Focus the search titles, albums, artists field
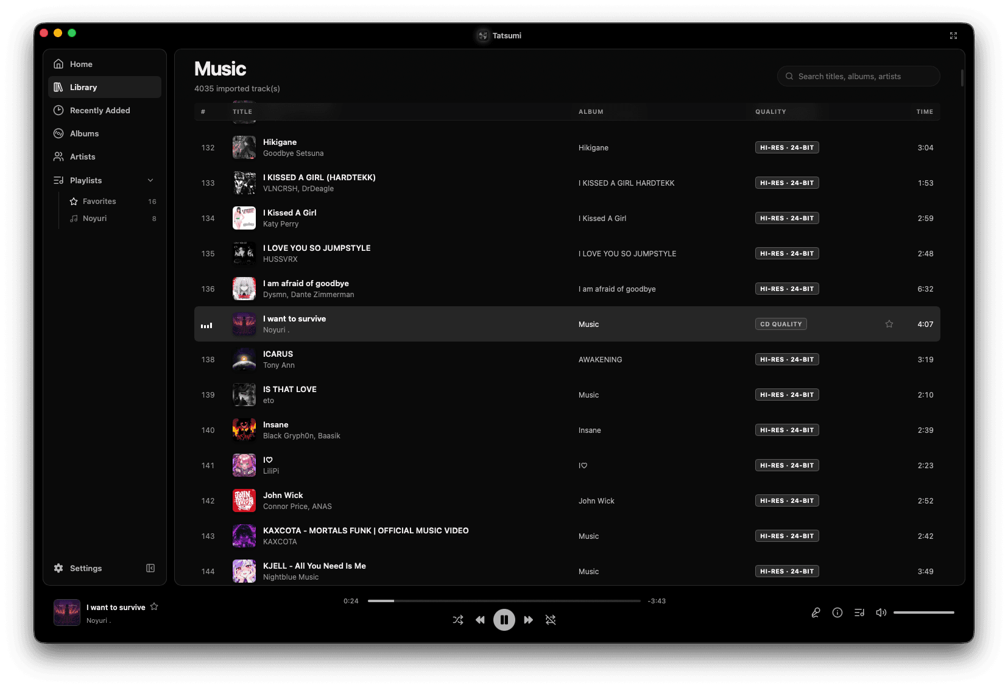This screenshot has width=1008, height=688. [859, 76]
